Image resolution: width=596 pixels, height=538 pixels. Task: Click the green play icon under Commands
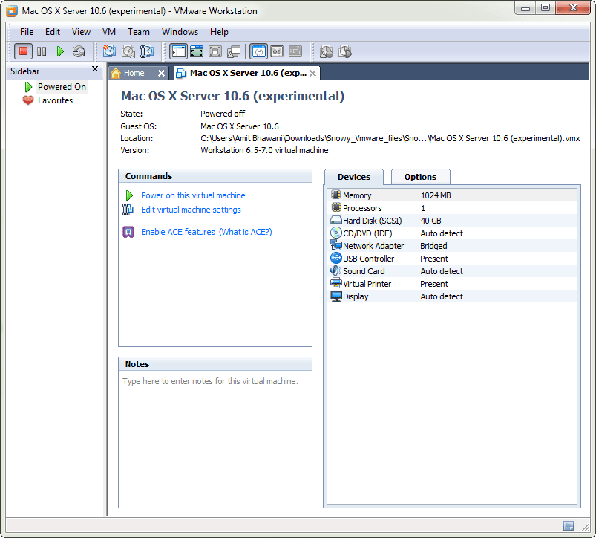click(x=129, y=195)
